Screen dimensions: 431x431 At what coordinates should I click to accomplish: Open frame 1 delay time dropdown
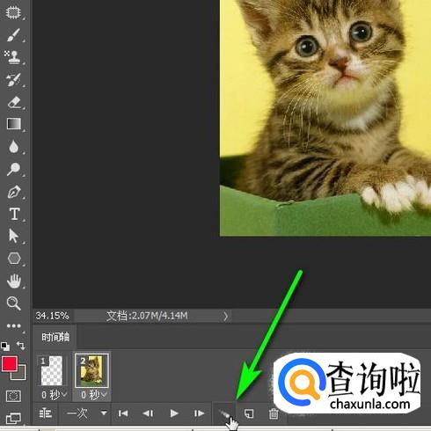point(54,395)
